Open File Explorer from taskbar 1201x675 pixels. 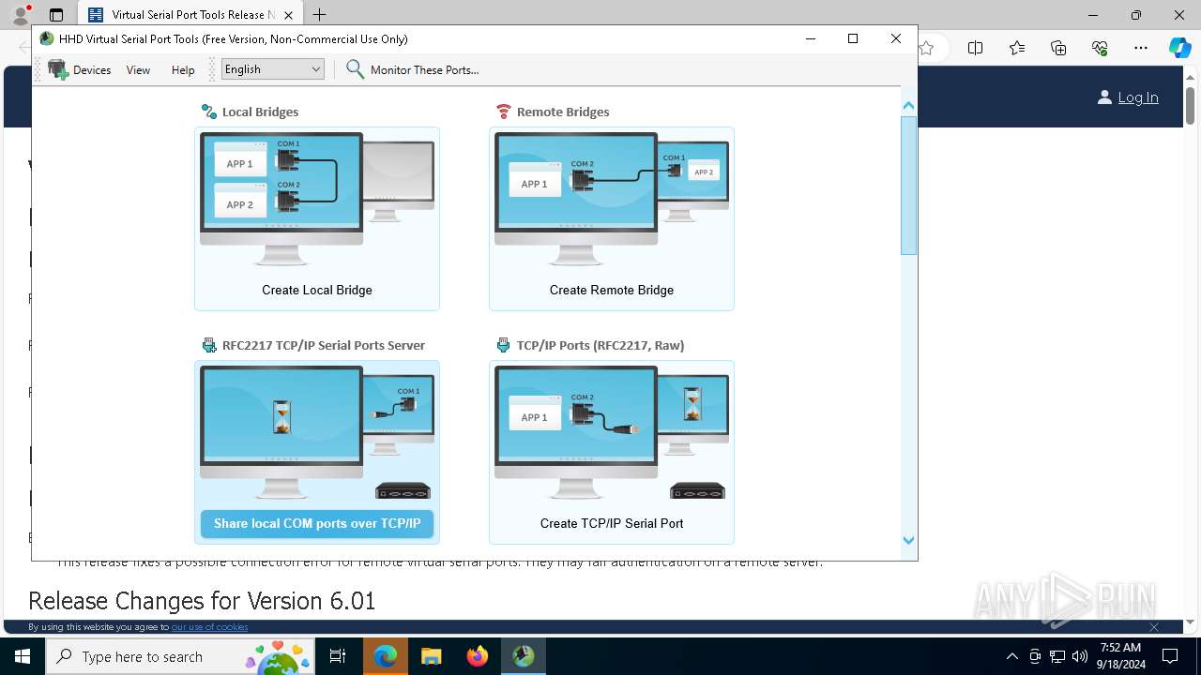pyautogui.click(x=432, y=656)
